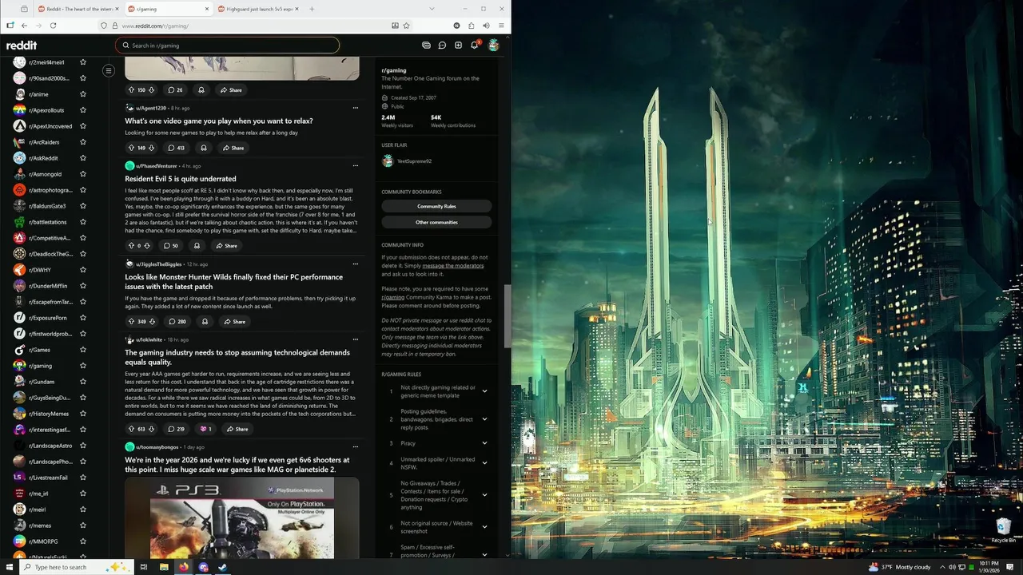Click the Reddit advertise icon in header
Image resolution: width=1023 pixels, height=575 pixels.
(x=426, y=46)
